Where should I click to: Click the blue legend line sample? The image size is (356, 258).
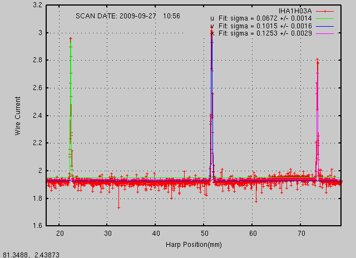pyautogui.click(x=325, y=26)
